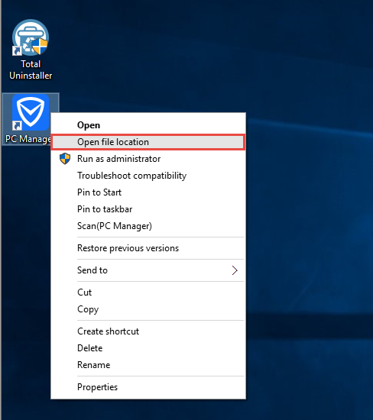This screenshot has height=420, width=373.
Task: Select Troubleshoot compatibility
Action: point(148,176)
